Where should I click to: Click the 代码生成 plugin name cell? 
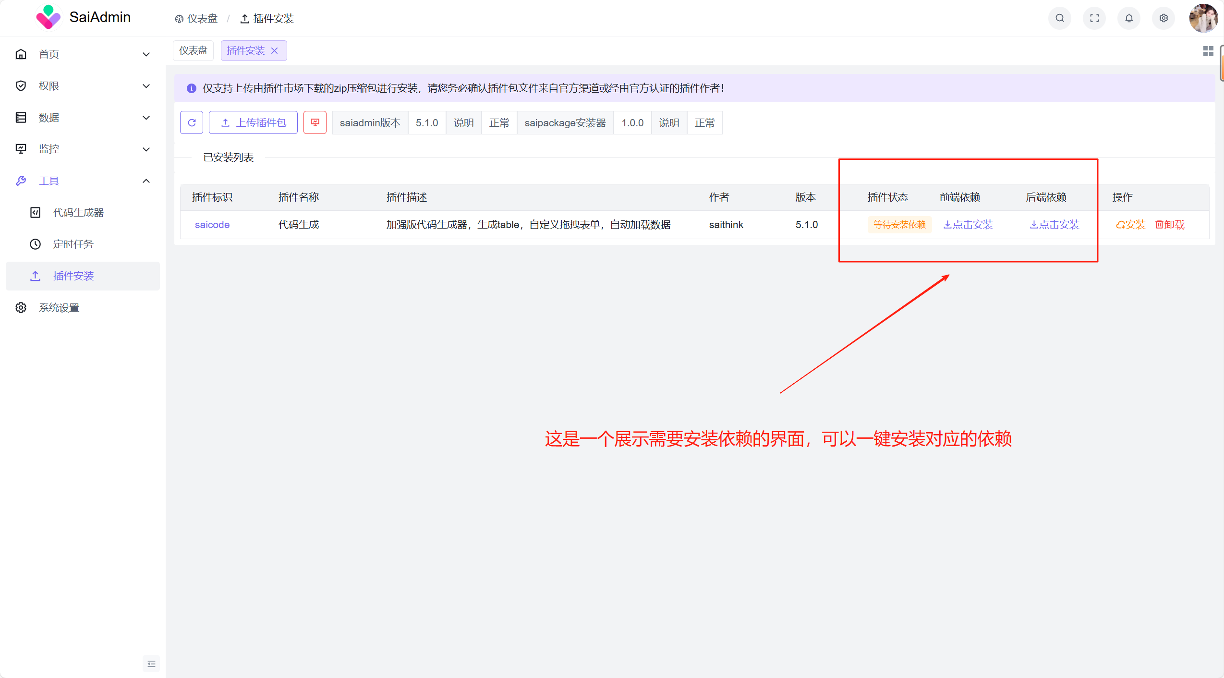[x=299, y=225]
